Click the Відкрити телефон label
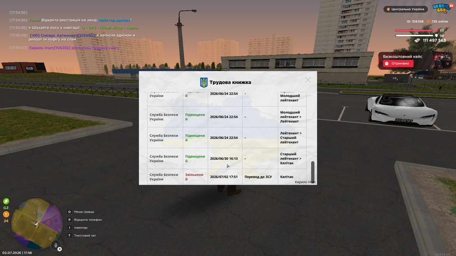Viewport: 456px width, 256px height. (88, 220)
